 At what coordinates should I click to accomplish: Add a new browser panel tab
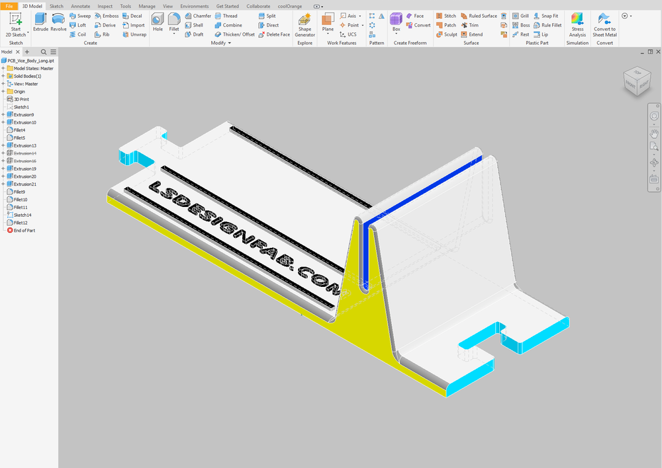[27, 52]
